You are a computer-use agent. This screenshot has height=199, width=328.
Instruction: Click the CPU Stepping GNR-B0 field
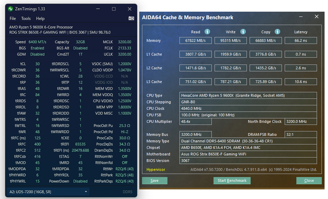click(x=248, y=102)
